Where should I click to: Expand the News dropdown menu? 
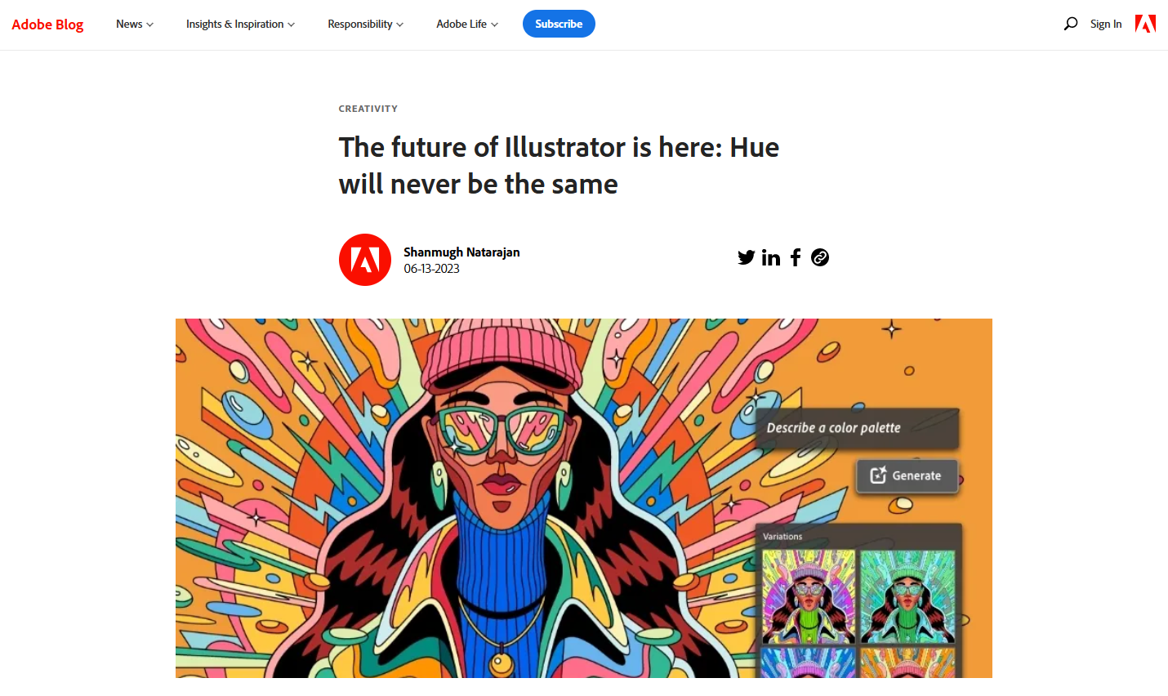click(x=135, y=24)
